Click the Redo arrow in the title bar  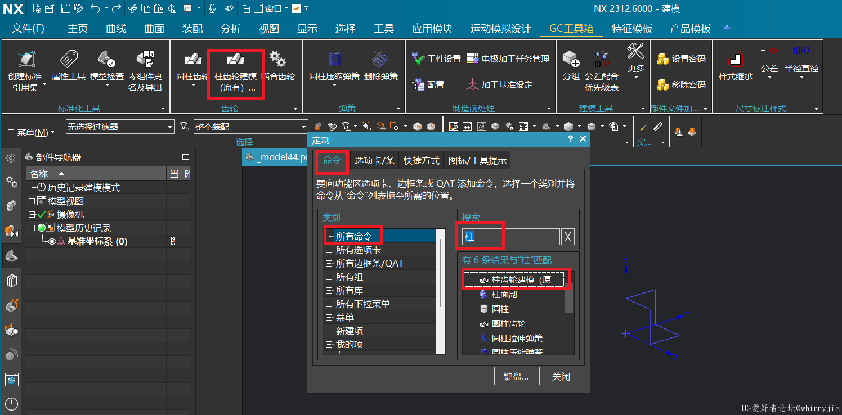click(x=116, y=8)
